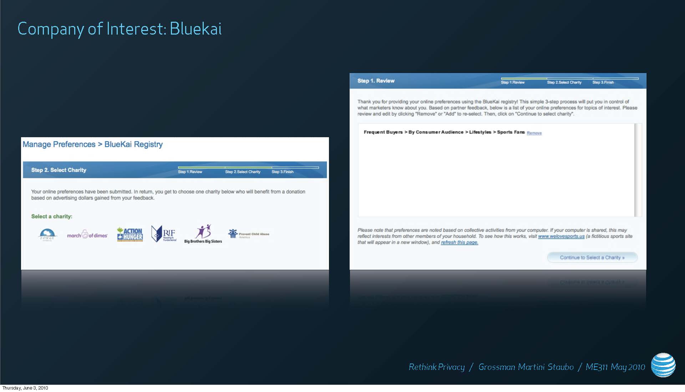Click the Rethink Privacy footer text

click(437, 367)
